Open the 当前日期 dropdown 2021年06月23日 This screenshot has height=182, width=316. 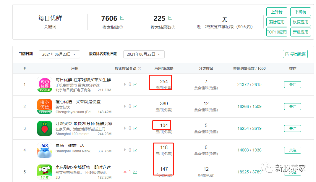click(x=59, y=54)
